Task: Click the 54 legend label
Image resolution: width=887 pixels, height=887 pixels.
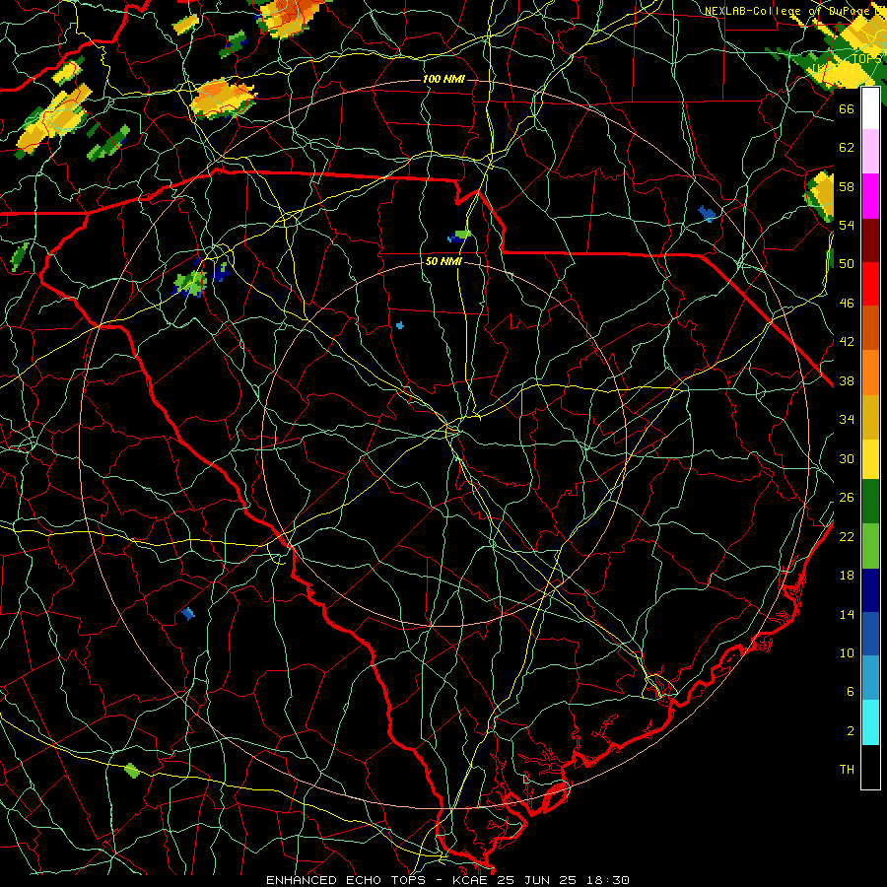Action: [x=847, y=226]
